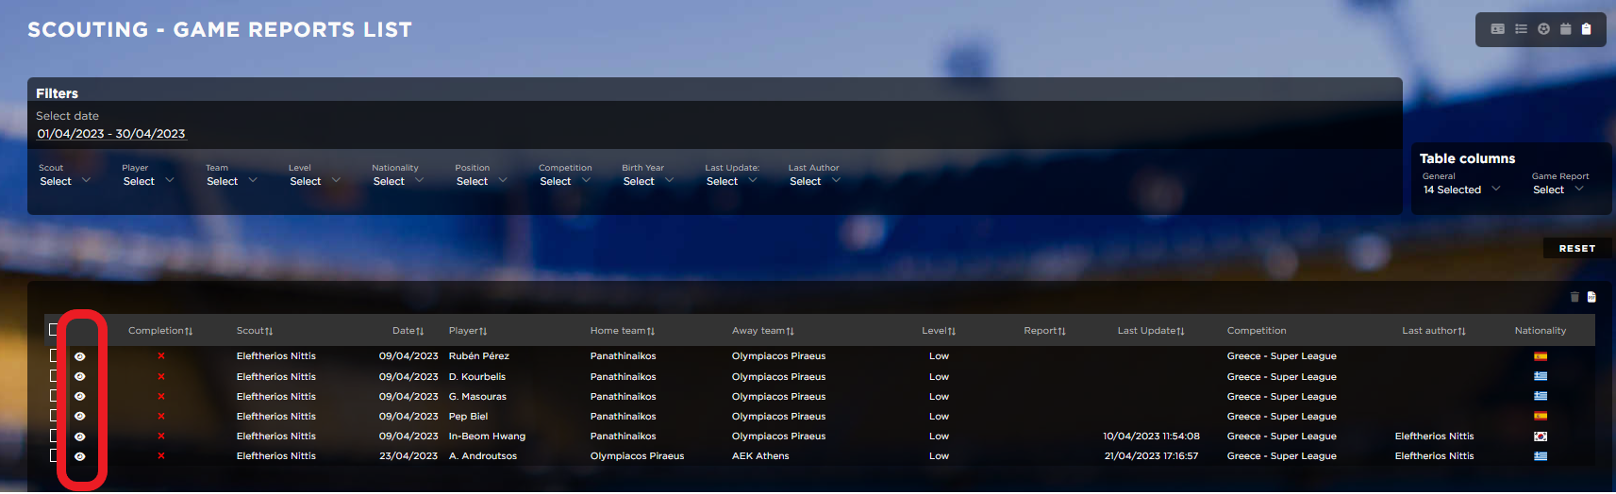The image size is (1616, 494).
Task: Open the Competition filter dropdown
Action: pos(564,181)
